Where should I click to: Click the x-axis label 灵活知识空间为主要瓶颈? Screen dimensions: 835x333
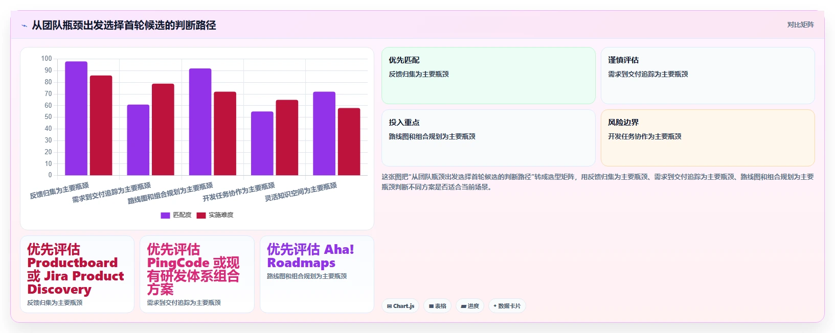301,192
